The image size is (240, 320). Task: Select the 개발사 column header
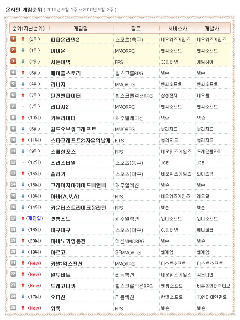tap(212, 28)
